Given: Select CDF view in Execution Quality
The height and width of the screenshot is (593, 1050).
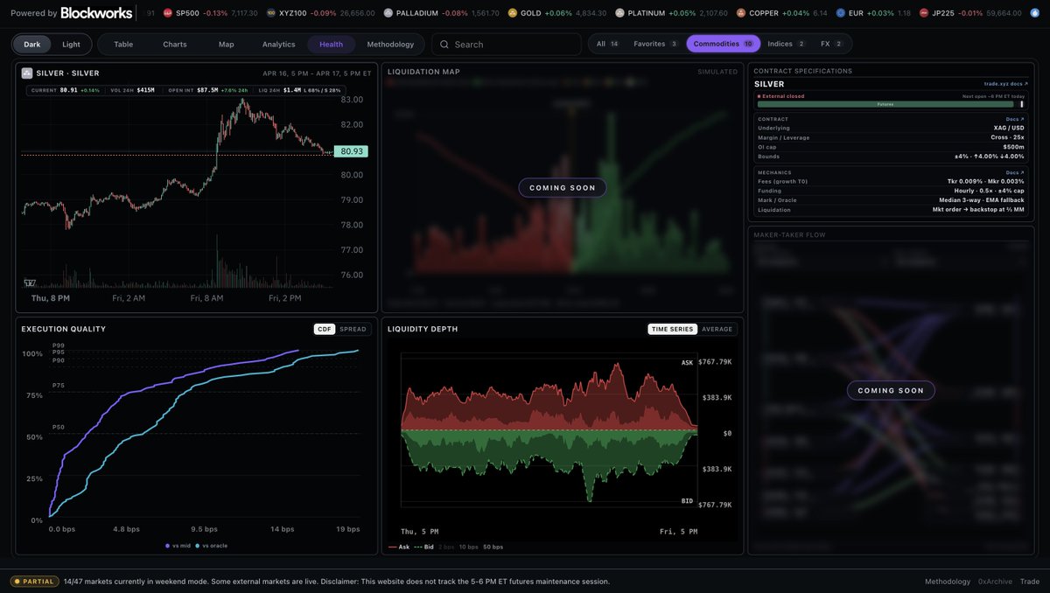Looking at the screenshot, I should [325, 329].
